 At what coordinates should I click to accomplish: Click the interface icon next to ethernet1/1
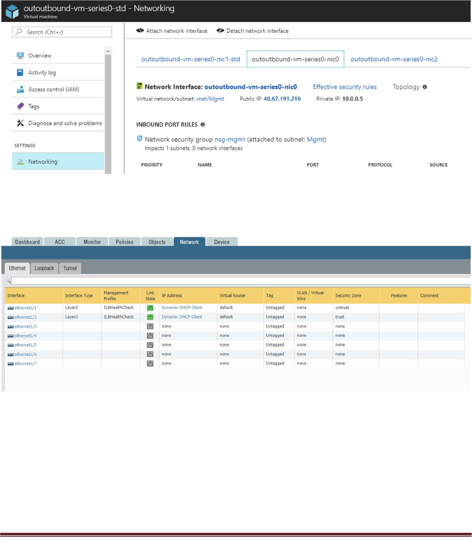[x=10, y=308]
